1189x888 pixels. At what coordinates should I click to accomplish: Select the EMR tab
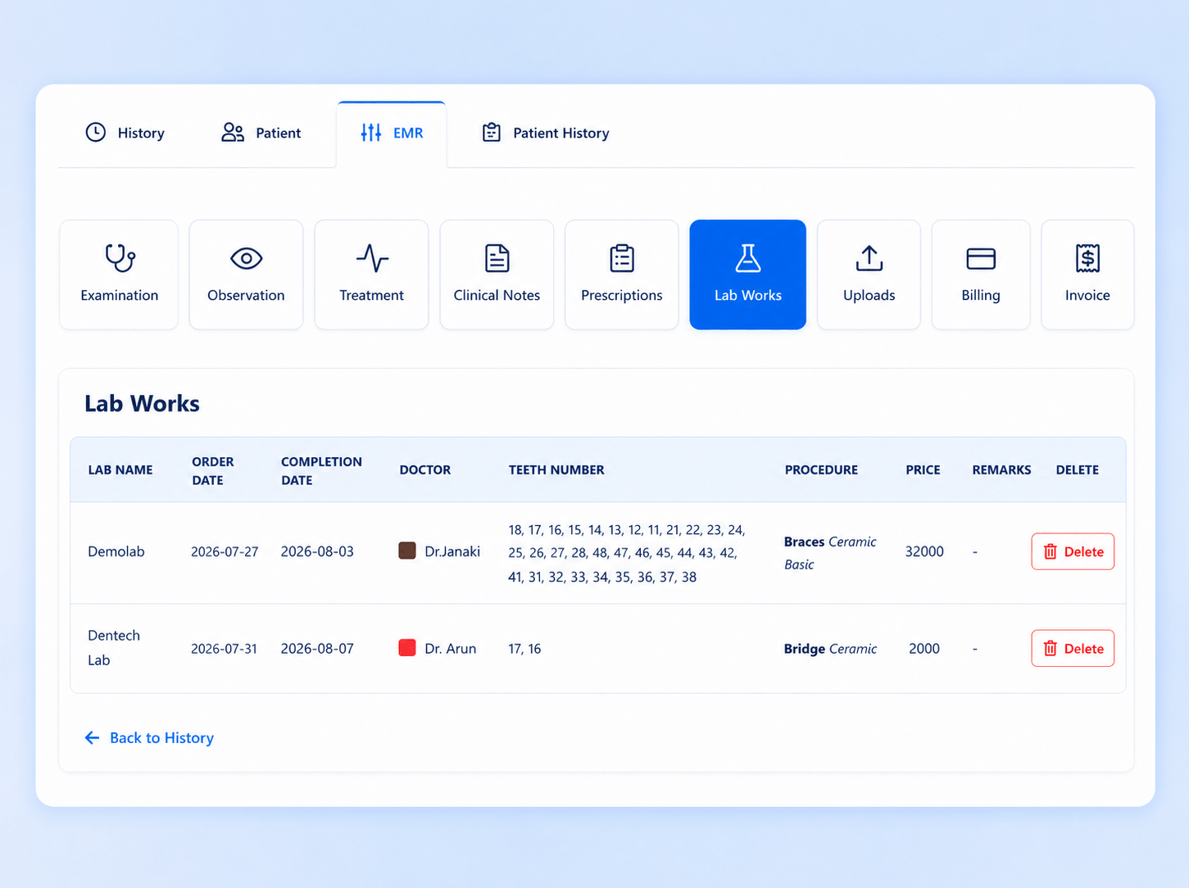[392, 134]
